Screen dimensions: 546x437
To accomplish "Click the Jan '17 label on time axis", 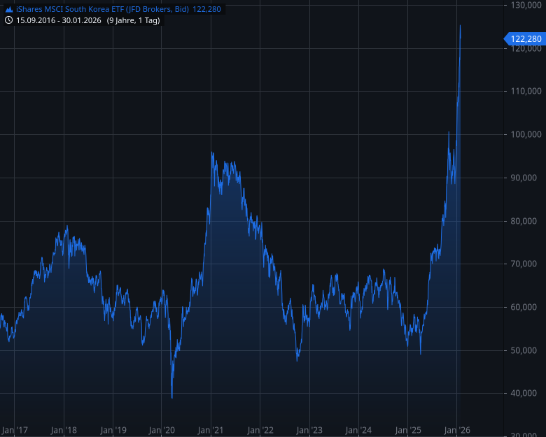I will (15, 430).
